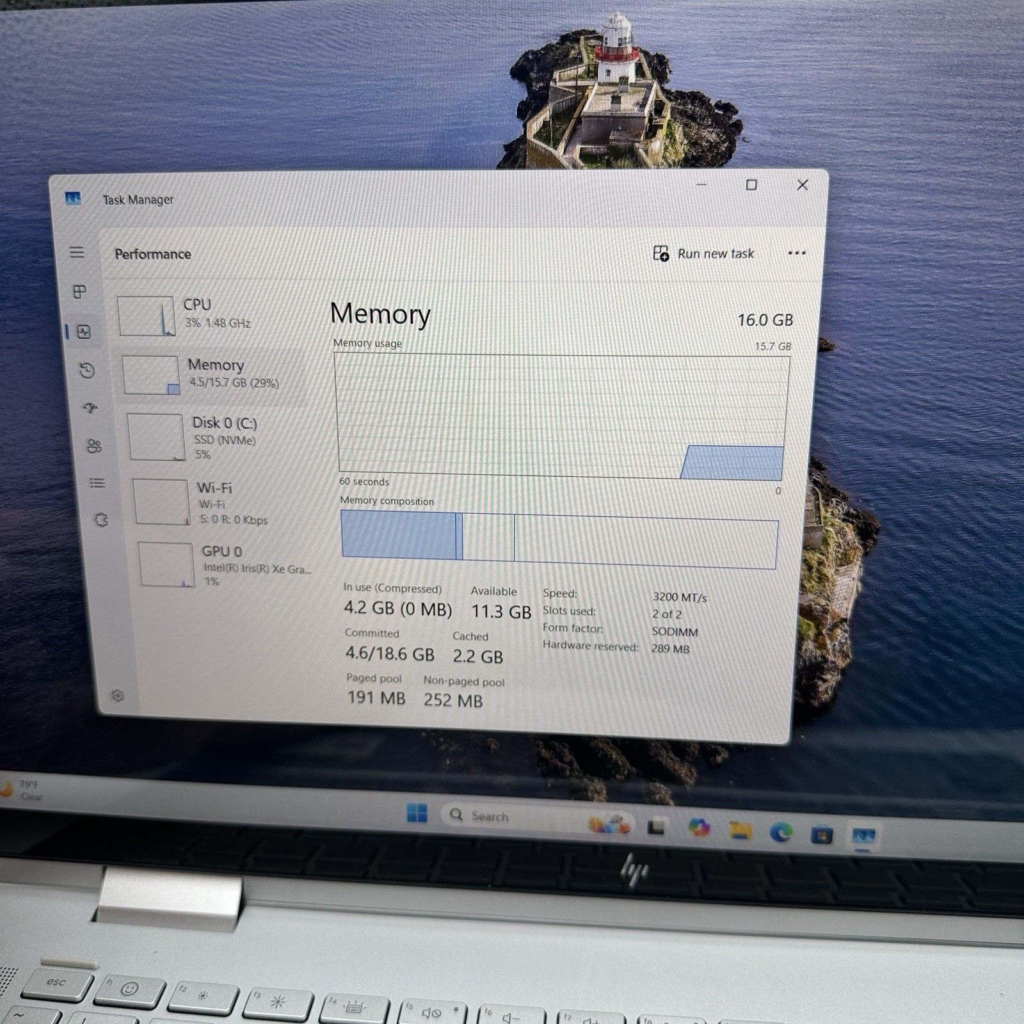
Task: Open the three-dot more options menu
Action: pos(797,253)
